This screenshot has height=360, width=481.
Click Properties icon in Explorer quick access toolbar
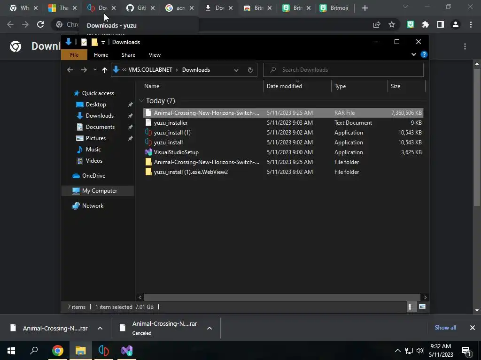84,42
